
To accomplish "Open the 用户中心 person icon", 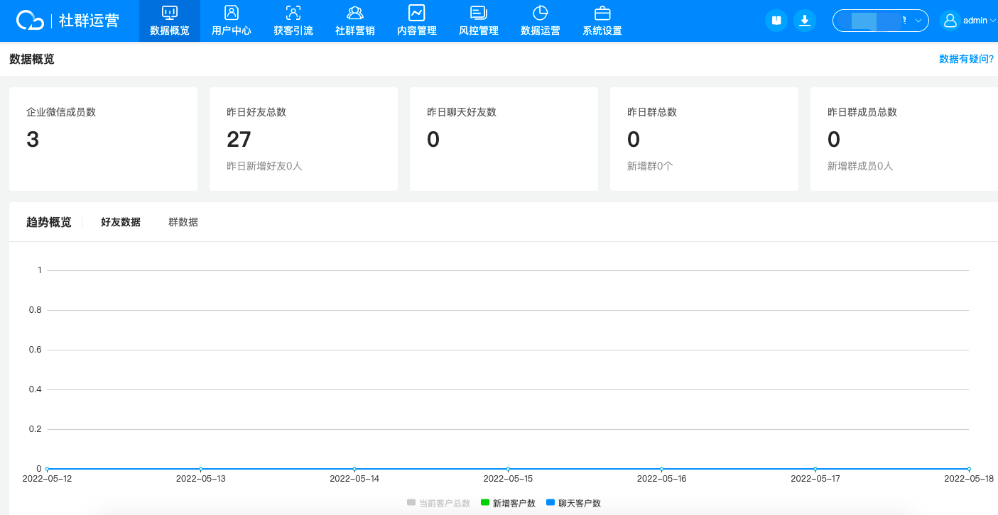I will 232,12.
